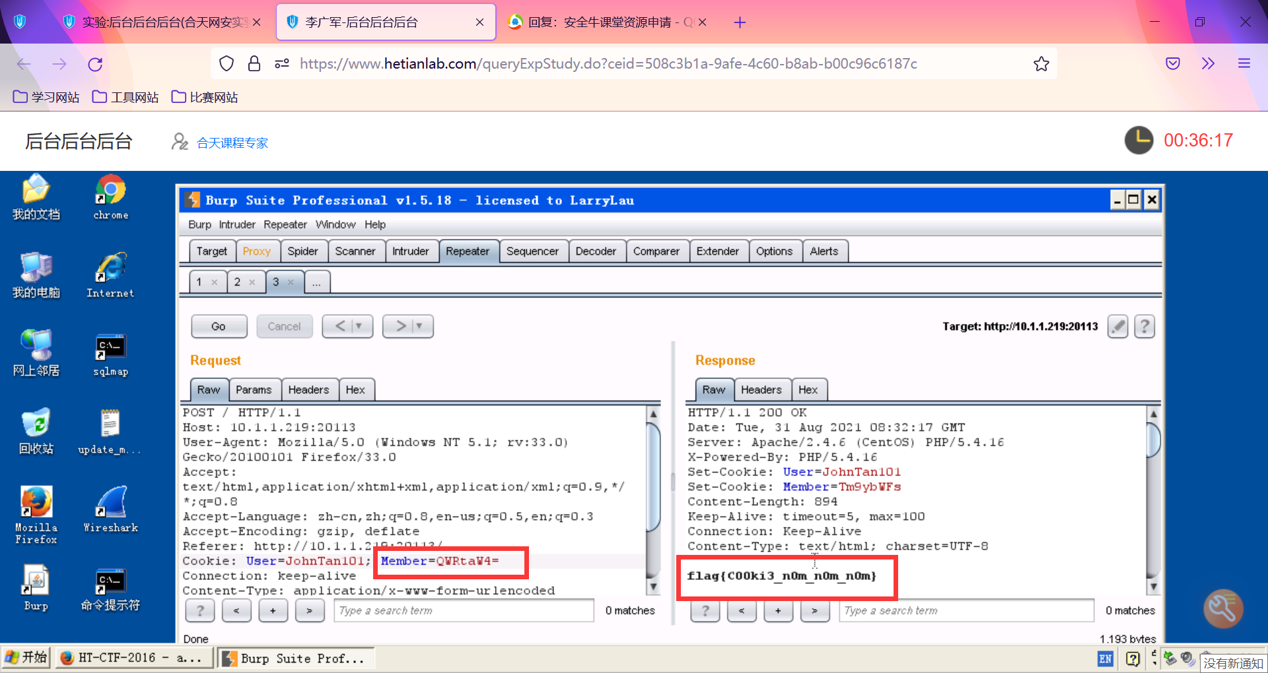The image size is (1268, 673).
Task: Bookmark the page with the star icon
Action: coord(1041,64)
